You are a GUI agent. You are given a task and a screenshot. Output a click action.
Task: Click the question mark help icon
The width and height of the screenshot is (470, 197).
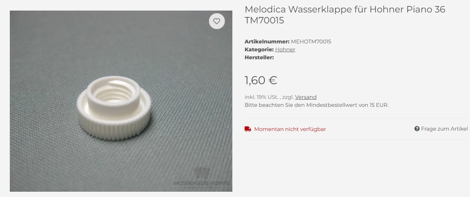[x=417, y=129]
